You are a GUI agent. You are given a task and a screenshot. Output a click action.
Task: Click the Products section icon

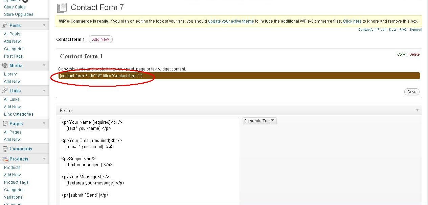pos(5,159)
